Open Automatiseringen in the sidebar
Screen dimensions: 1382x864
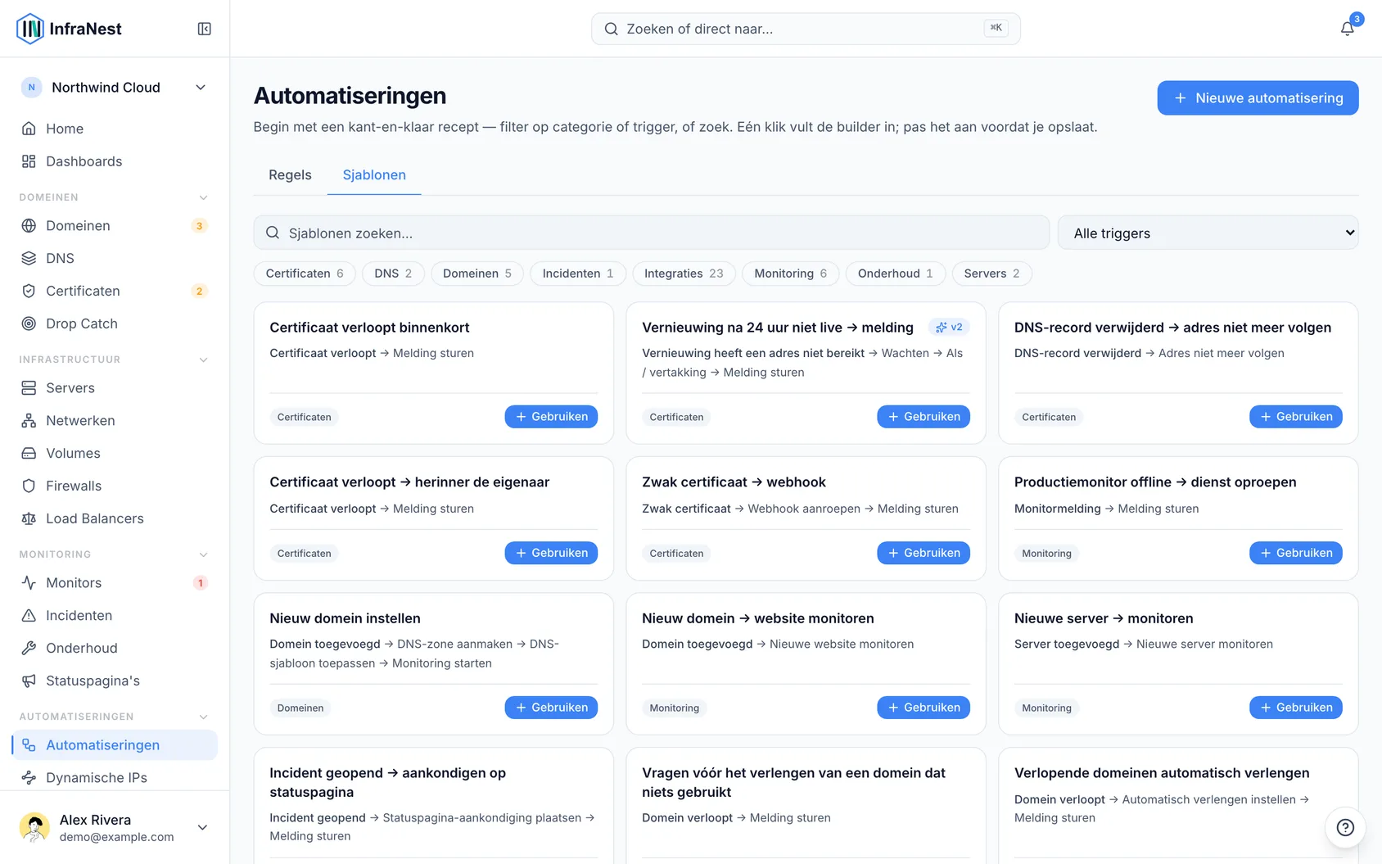115,744
